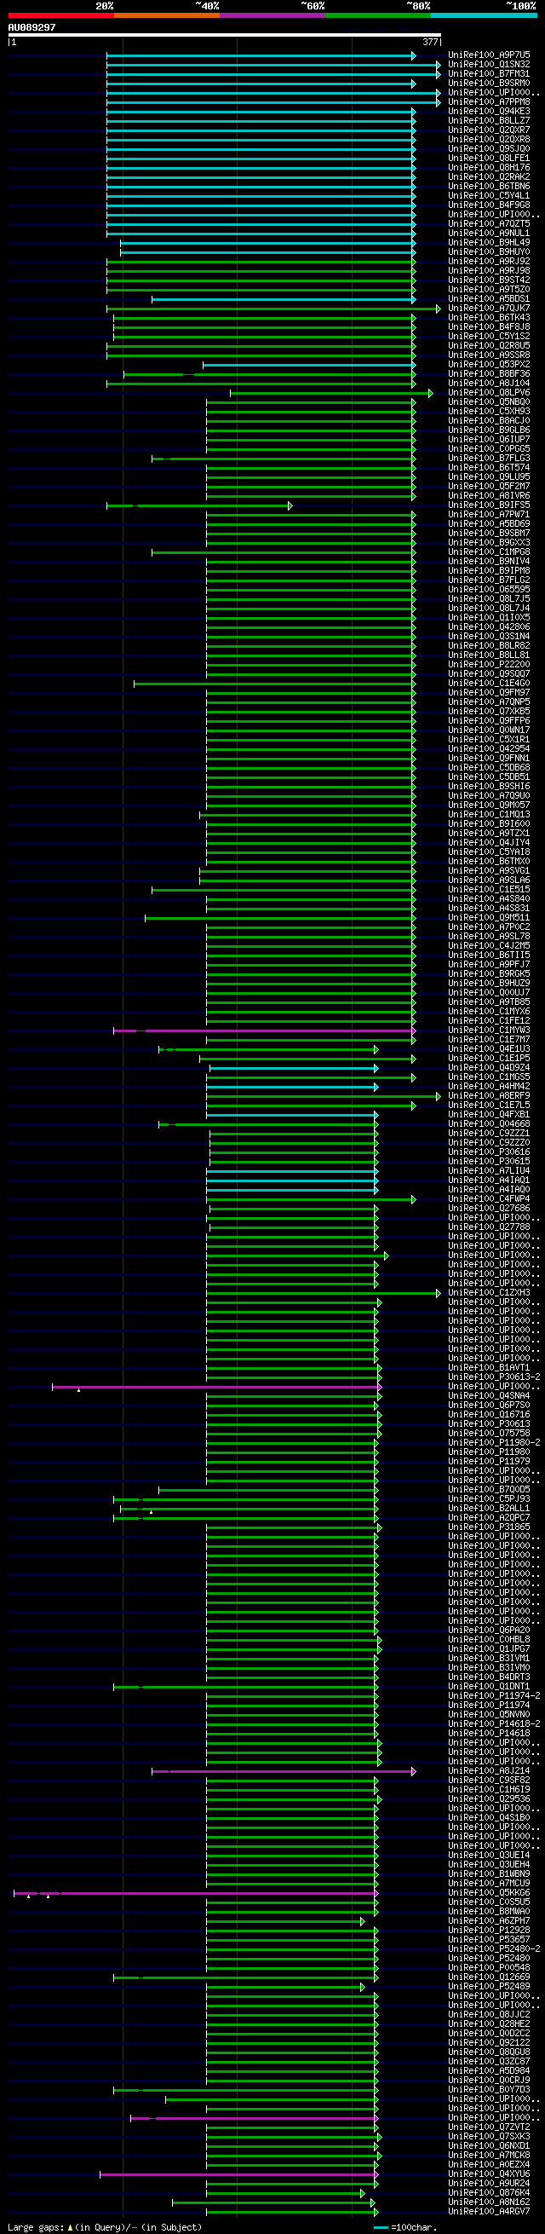Click the UniRef100_Q2RAK2 label
Image resolution: width=545 pixels, height=2234 pixels.
[x=489, y=177]
